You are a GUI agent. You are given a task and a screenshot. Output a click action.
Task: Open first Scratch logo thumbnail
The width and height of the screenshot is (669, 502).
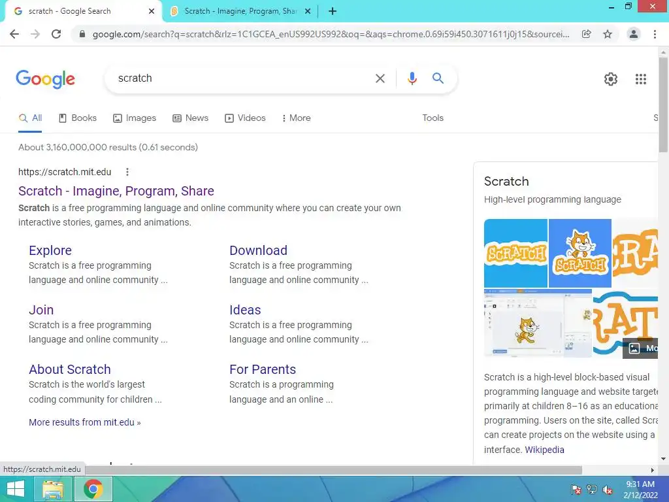pos(515,253)
